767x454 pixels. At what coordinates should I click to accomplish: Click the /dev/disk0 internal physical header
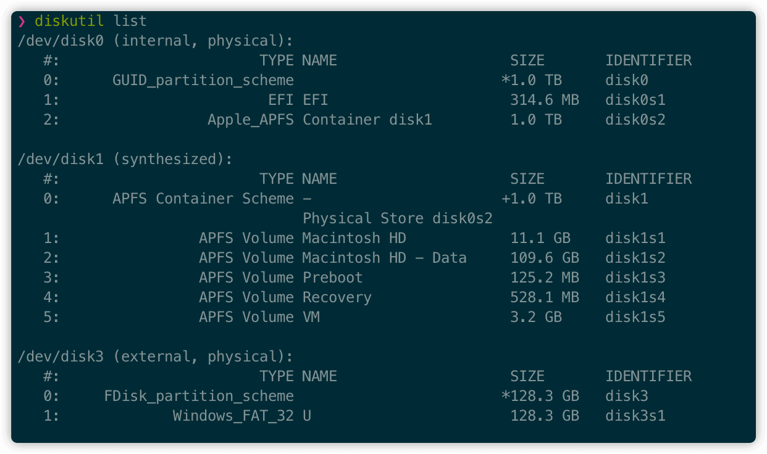pyautogui.click(x=155, y=41)
